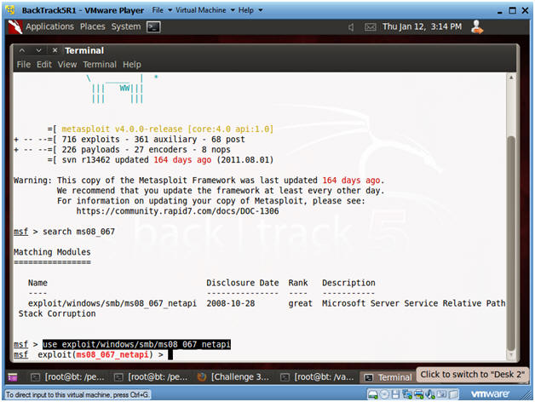Open the VMware Help dropdown menu
Screen dimensions: 535x402
point(250,10)
